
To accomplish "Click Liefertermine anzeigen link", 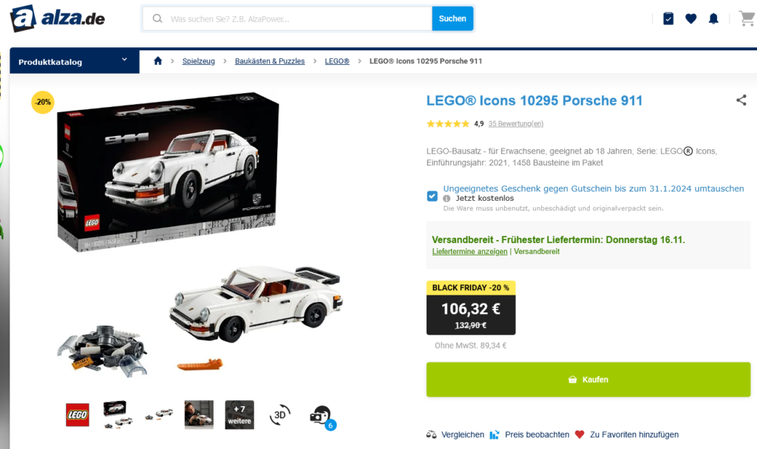I will [469, 252].
